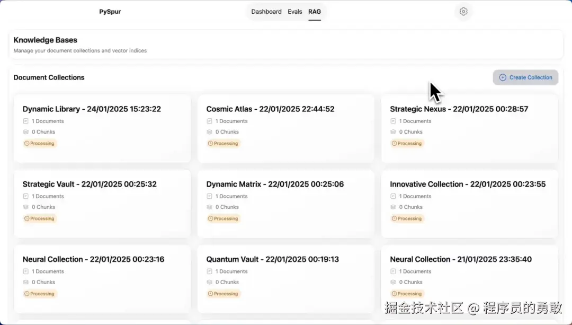Click chunks stack icon in Quantum Vault card
This screenshot has width=572, height=325.
(209, 282)
